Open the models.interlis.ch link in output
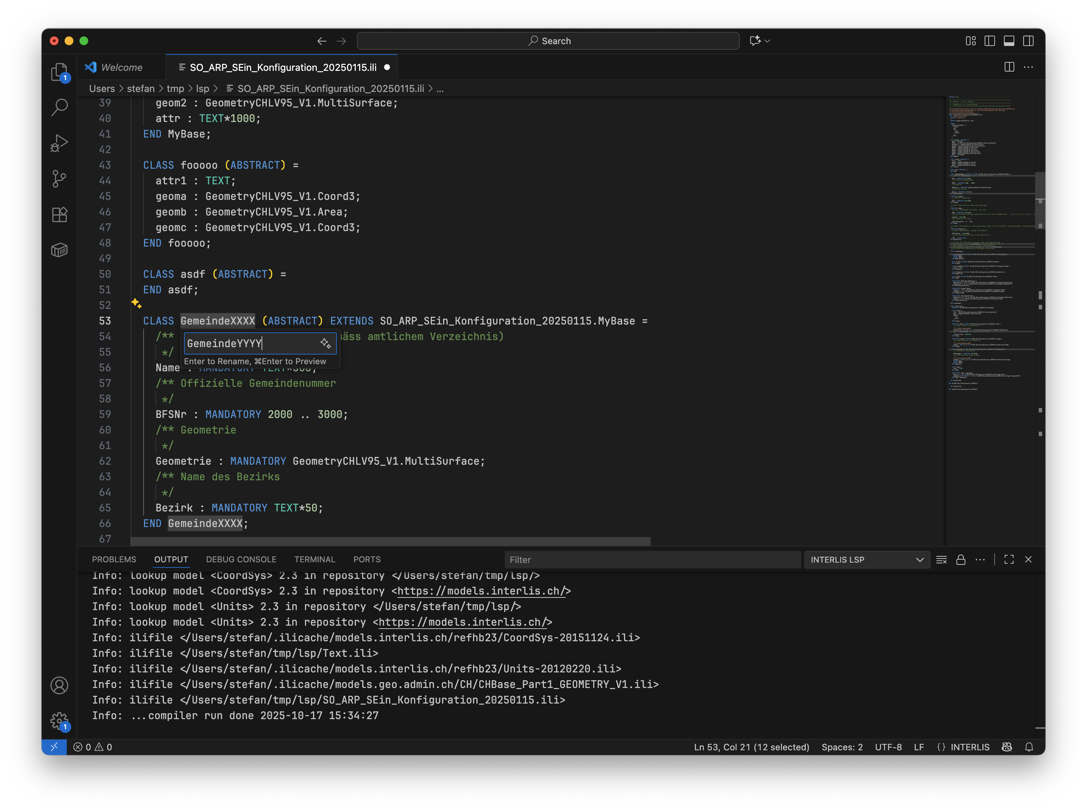1087x810 pixels. click(x=480, y=591)
